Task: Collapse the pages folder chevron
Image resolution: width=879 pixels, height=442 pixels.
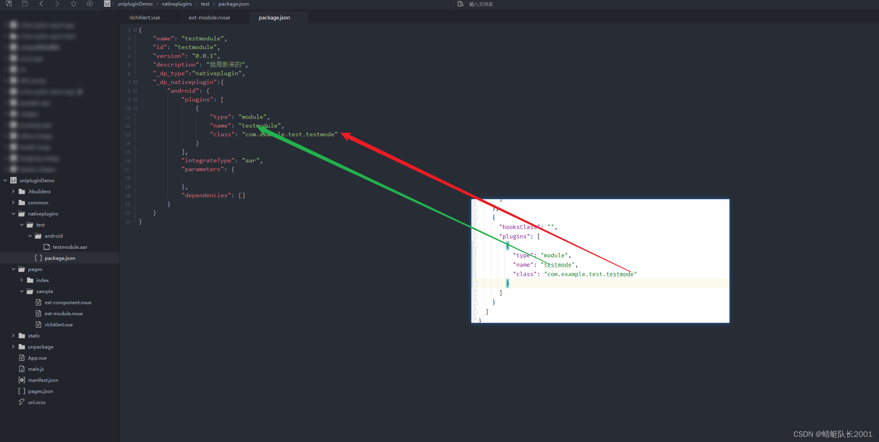Action: click(x=13, y=269)
